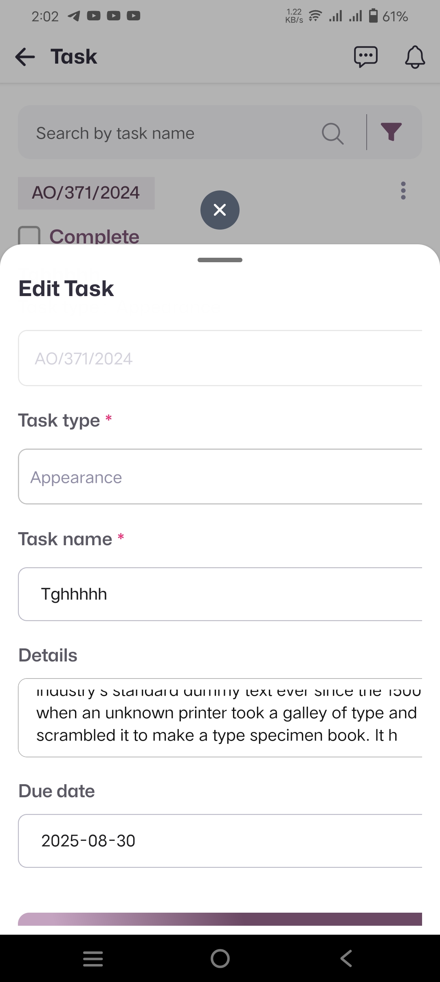The width and height of the screenshot is (440, 982).
Task: Open the Due date picker field
Action: 220,841
